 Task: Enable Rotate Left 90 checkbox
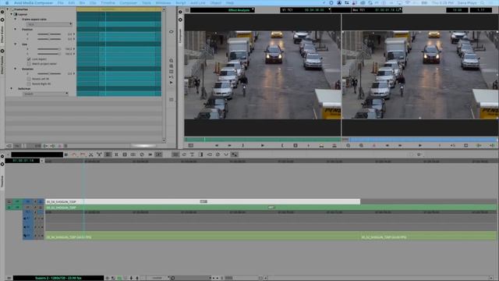click(29, 79)
